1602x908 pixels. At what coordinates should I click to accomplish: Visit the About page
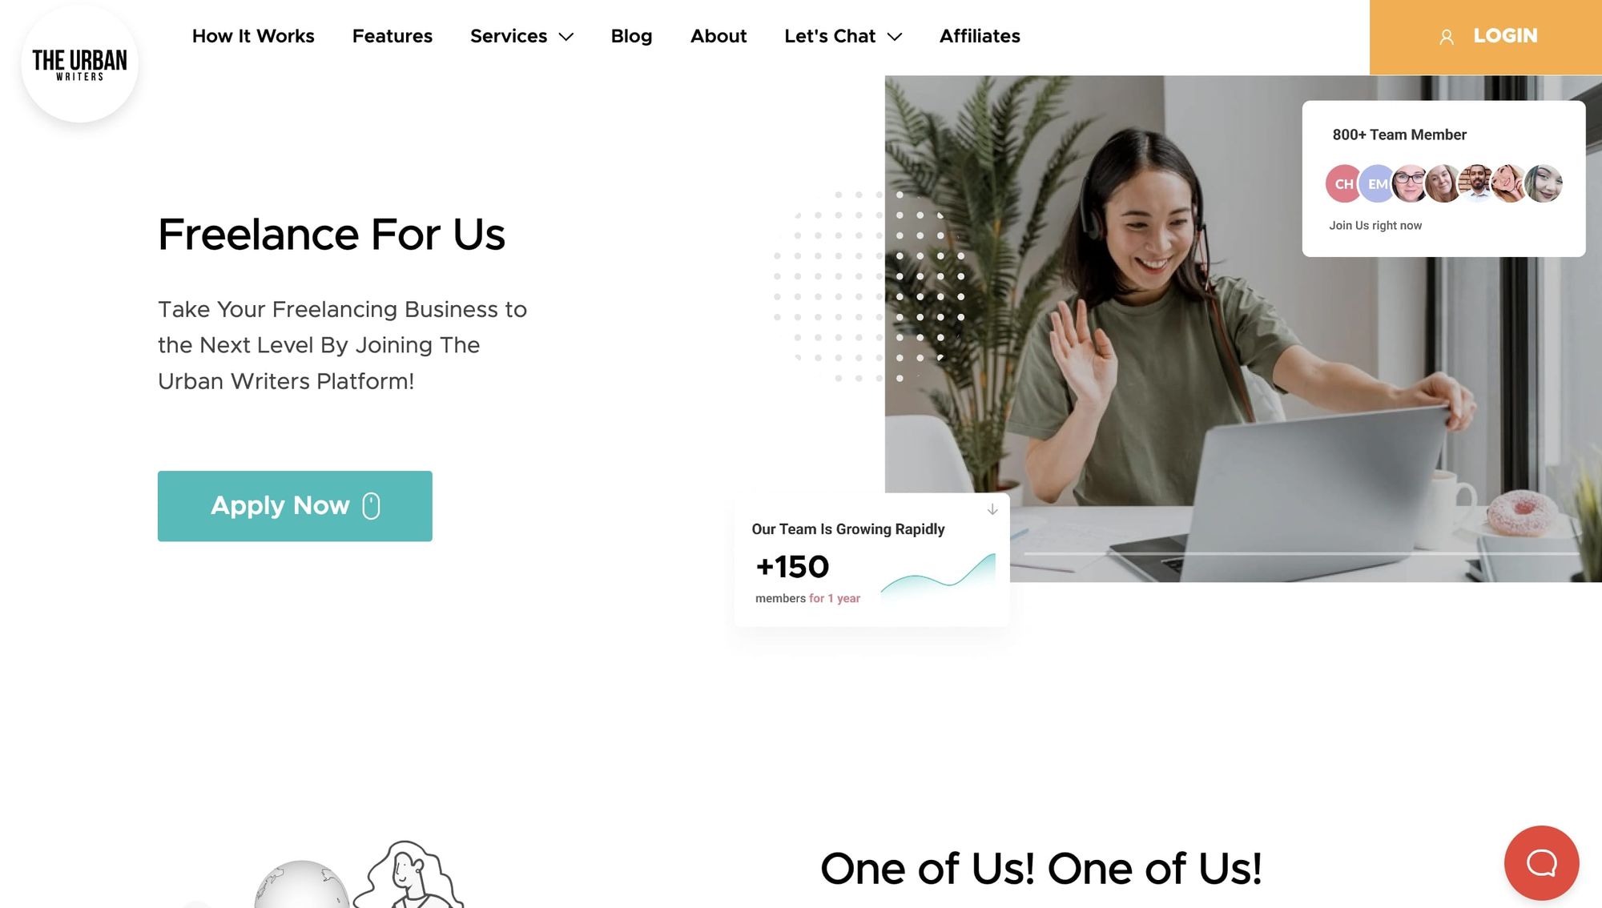coord(718,36)
